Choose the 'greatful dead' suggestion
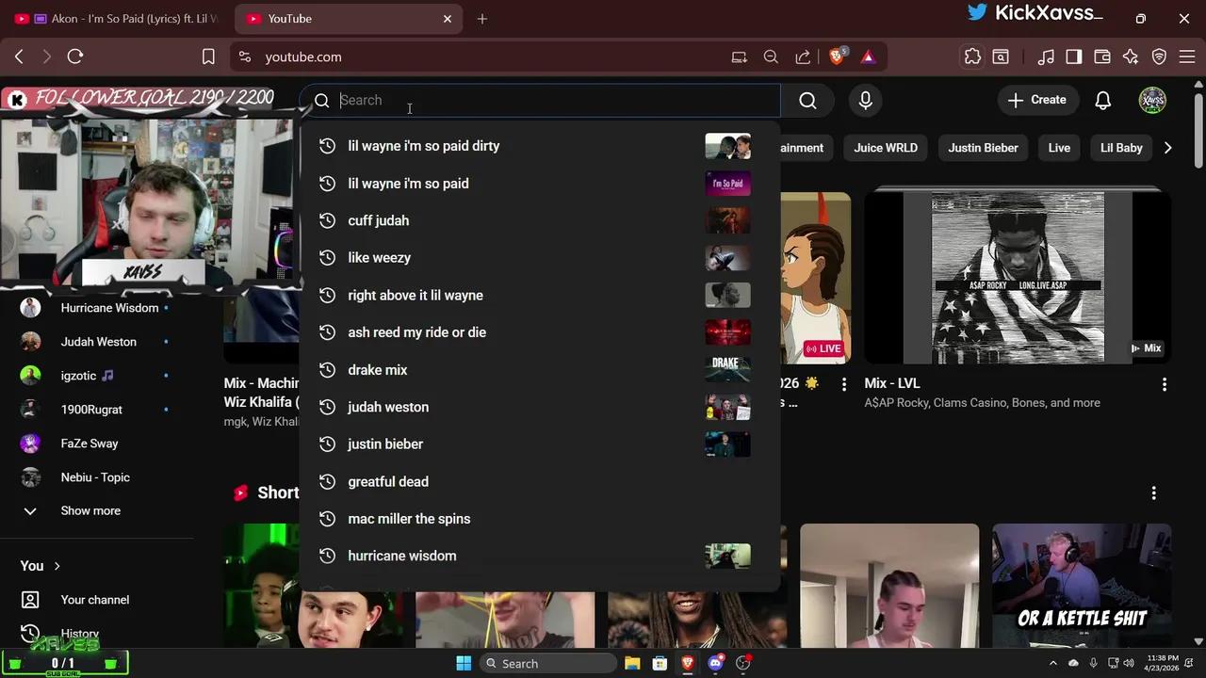Image resolution: width=1206 pixels, height=678 pixels. (540, 481)
